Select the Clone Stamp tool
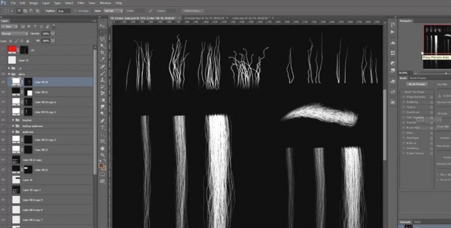This screenshot has width=451, height=228. point(102,80)
